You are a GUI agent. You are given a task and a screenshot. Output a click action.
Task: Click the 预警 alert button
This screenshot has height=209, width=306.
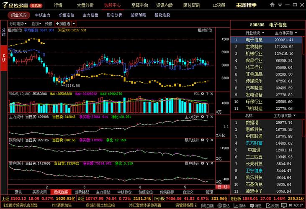[x=49, y=24]
